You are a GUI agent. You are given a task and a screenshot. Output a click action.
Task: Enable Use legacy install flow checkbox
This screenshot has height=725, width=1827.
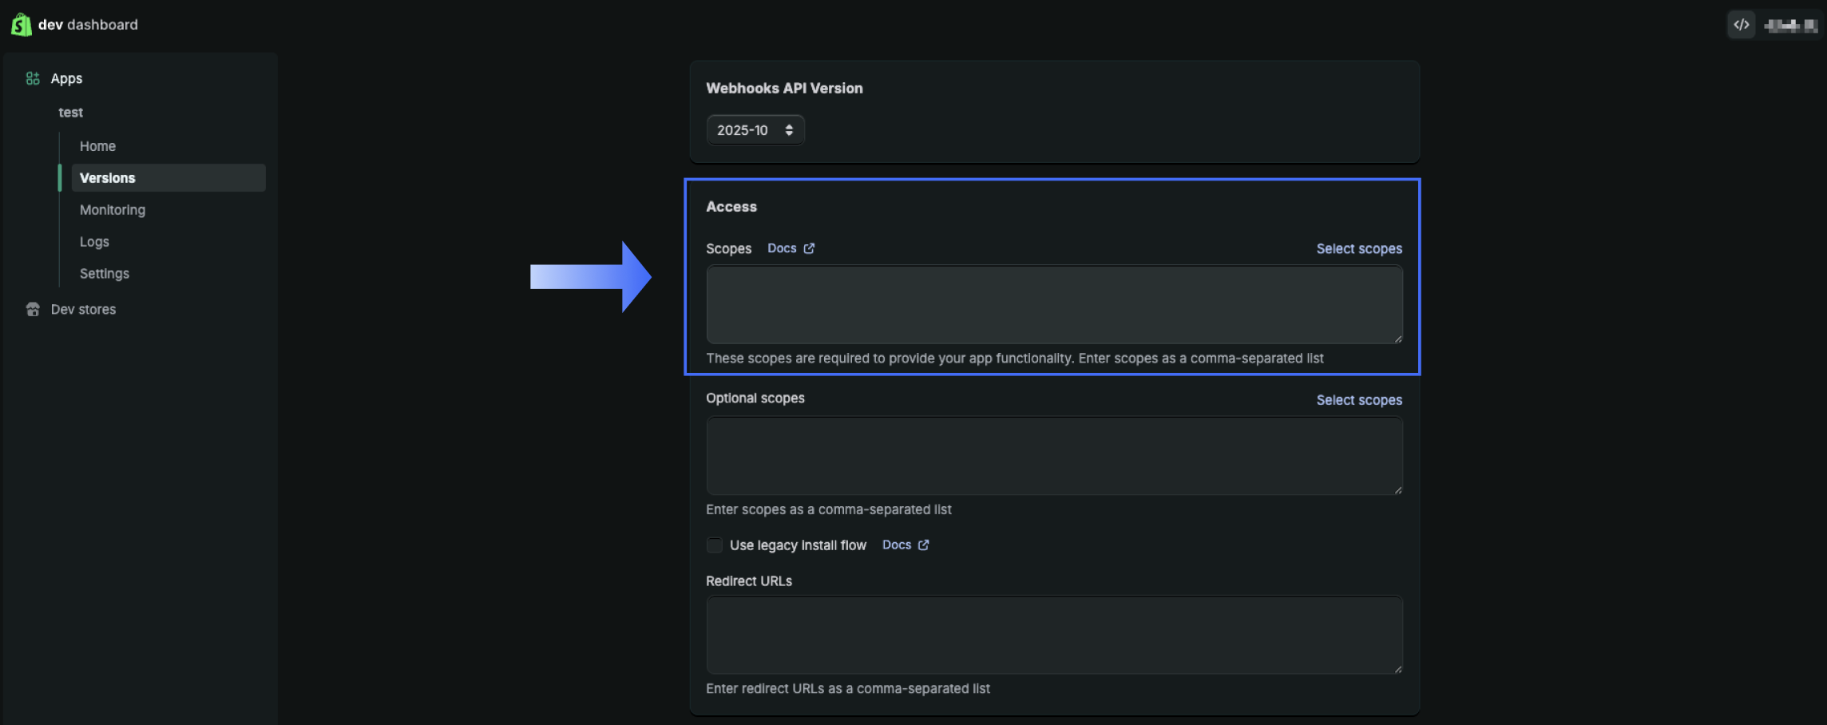click(715, 545)
